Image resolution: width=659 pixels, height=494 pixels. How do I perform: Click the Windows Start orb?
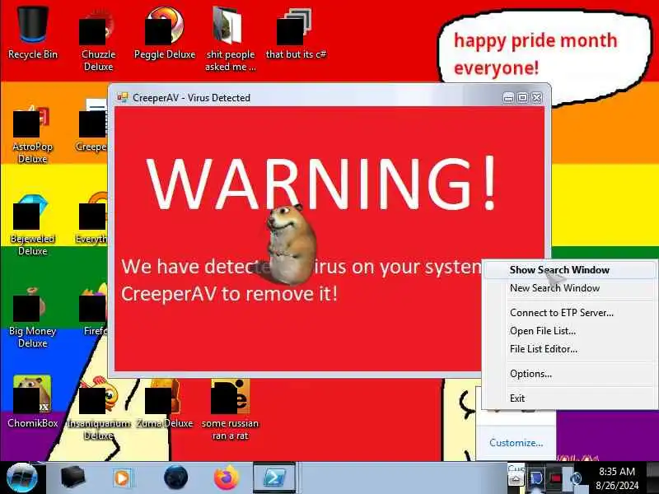pyautogui.click(x=22, y=478)
